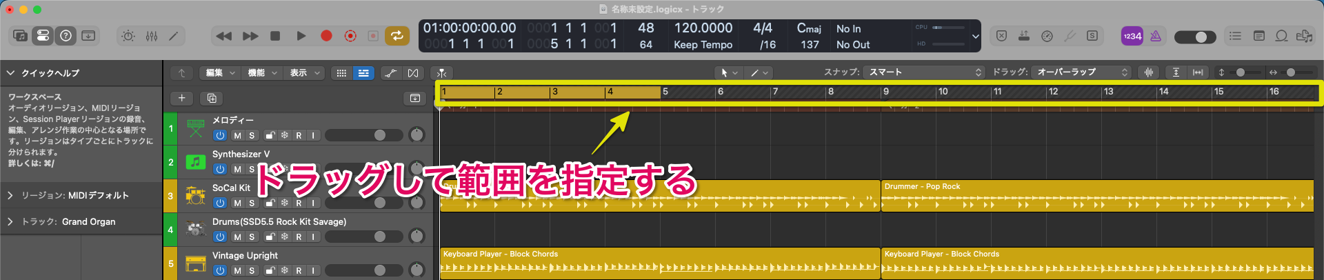Open the 編集 menu

[x=219, y=72]
